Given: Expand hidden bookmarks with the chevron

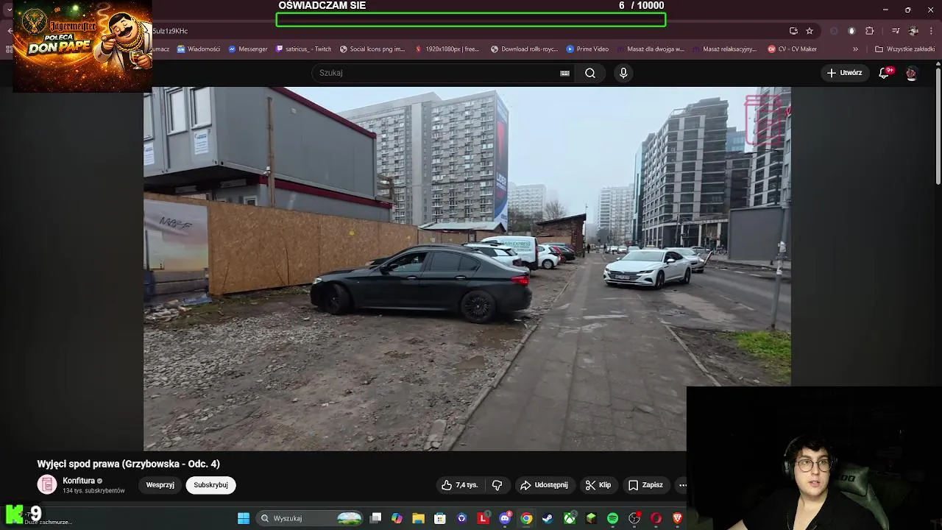Looking at the screenshot, I should (855, 49).
